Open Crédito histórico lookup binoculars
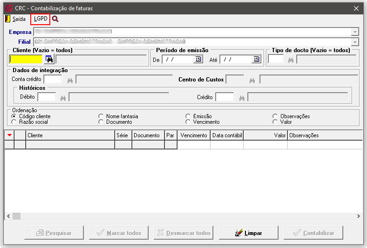The height and width of the screenshot is (248, 367). click(x=242, y=98)
